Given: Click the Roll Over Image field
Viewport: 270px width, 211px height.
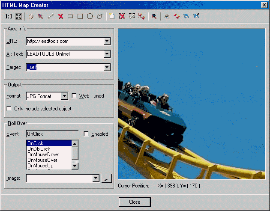Looking at the screenshot, I should 60,178.
